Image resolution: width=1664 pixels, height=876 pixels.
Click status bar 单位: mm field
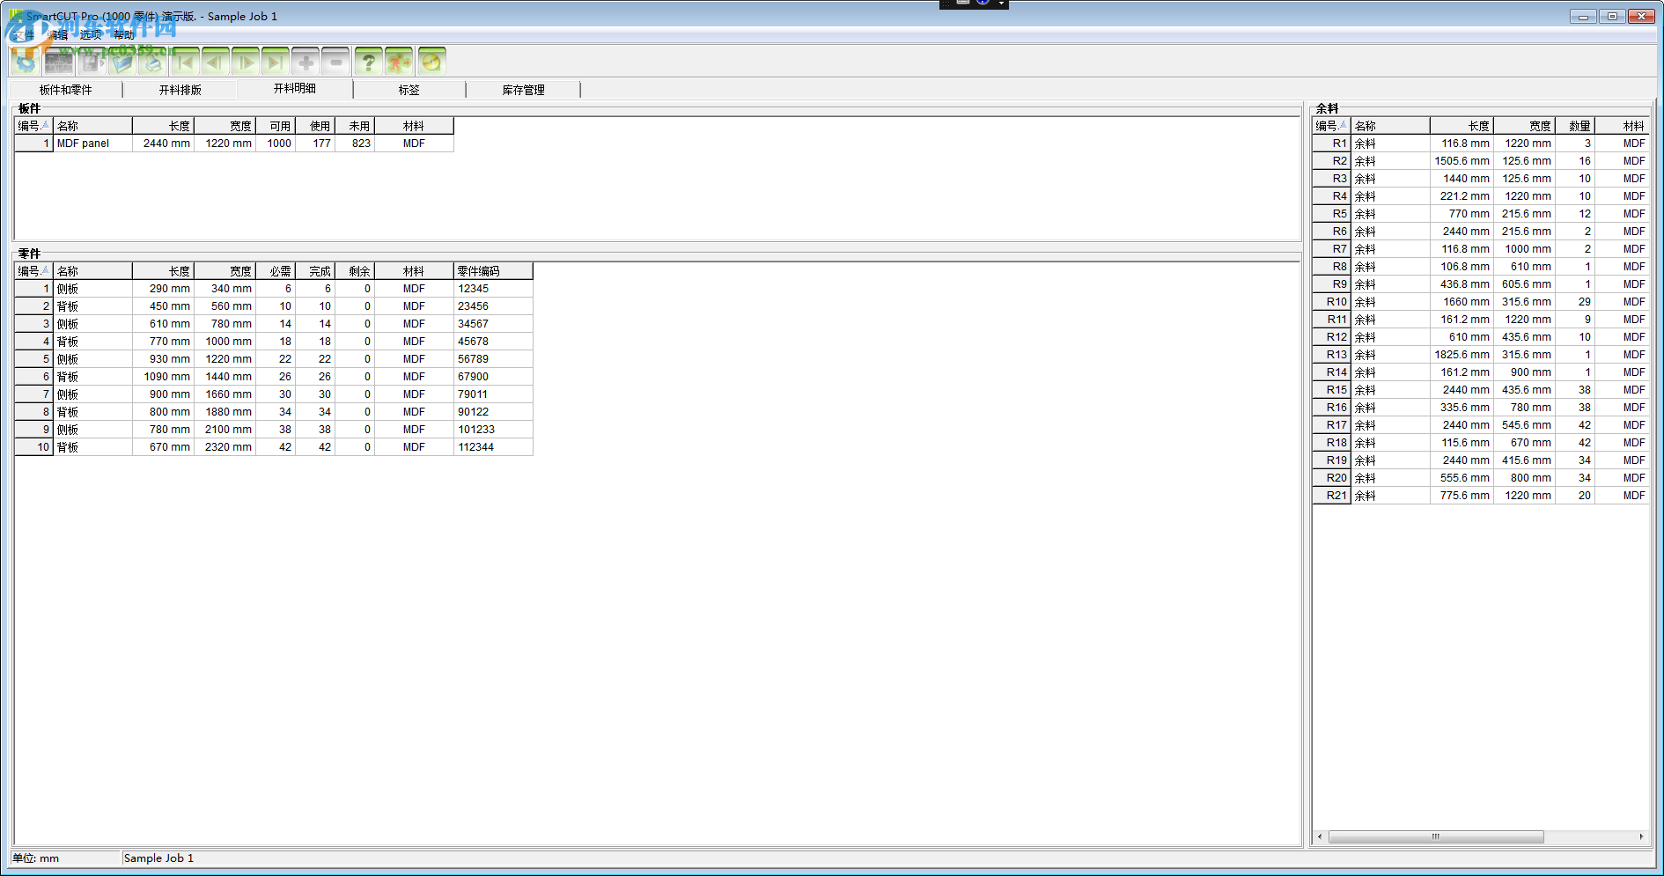65,858
